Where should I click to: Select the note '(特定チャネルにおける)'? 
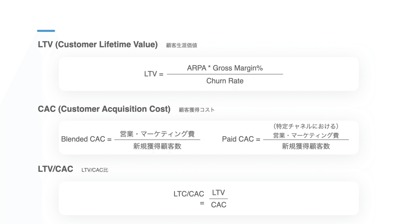306,126
